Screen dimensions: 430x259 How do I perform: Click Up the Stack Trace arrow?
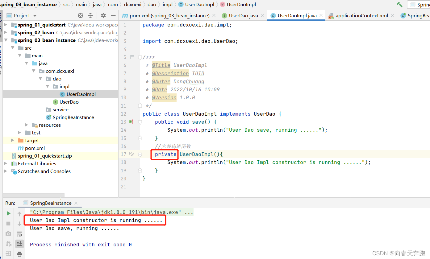pyautogui.click(x=19, y=213)
